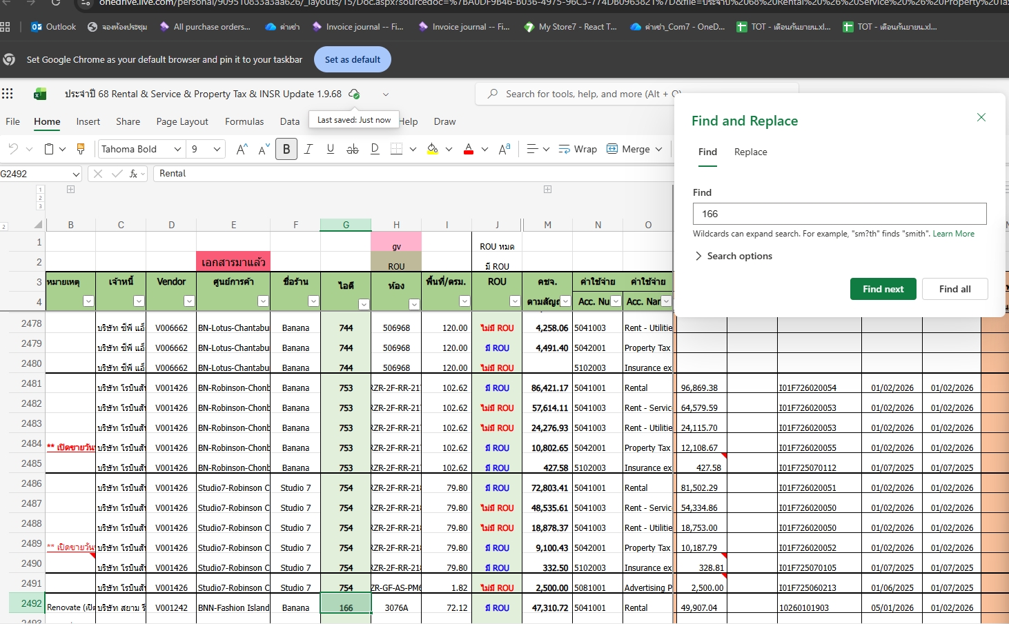The image size is (1009, 624).
Task: Decrease font size with shrink icon
Action: pyautogui.click(x=264, y=149)
